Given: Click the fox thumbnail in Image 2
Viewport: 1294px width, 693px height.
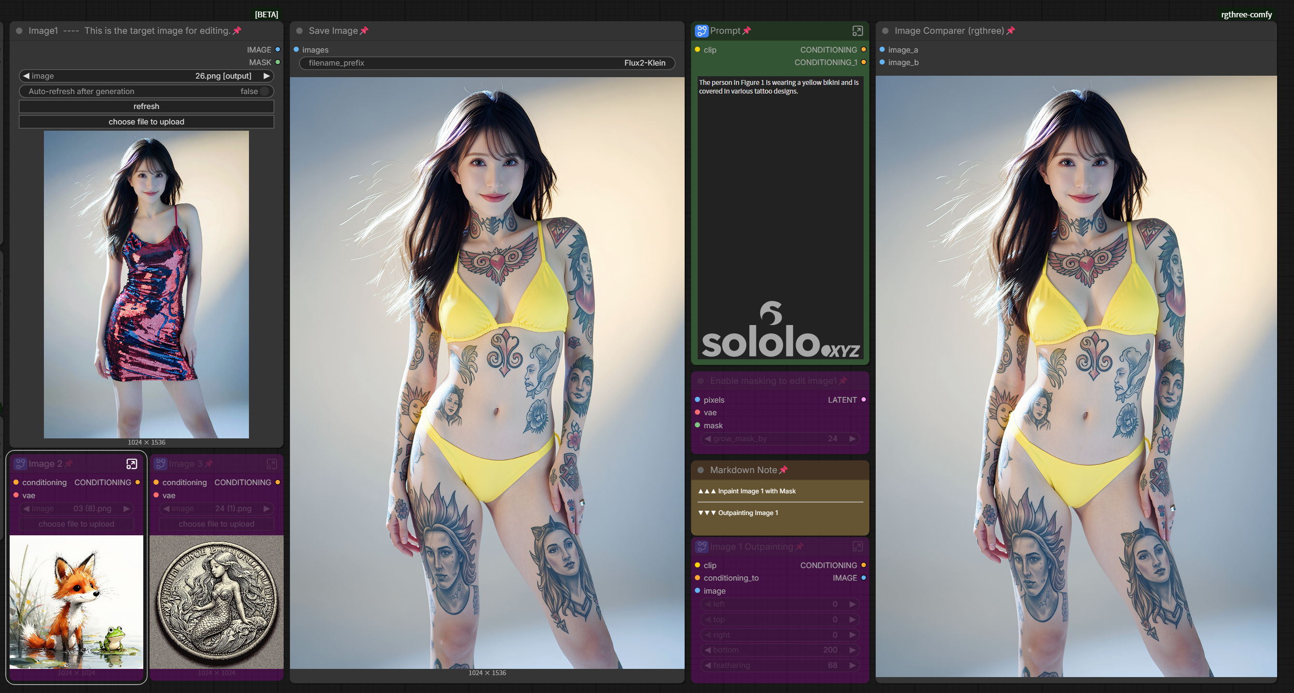Looking at the screenshot, I should pyautogui.click(x=76, y=602).
